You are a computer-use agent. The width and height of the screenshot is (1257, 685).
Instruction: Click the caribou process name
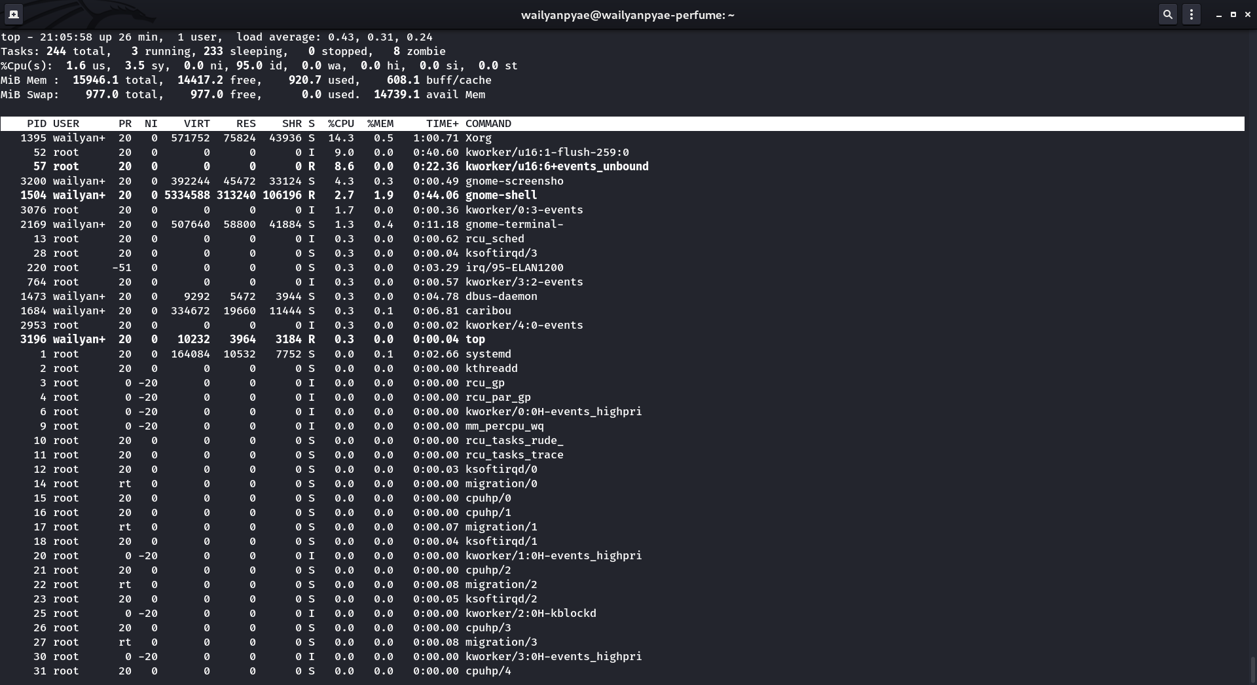[x=488, y=311]
